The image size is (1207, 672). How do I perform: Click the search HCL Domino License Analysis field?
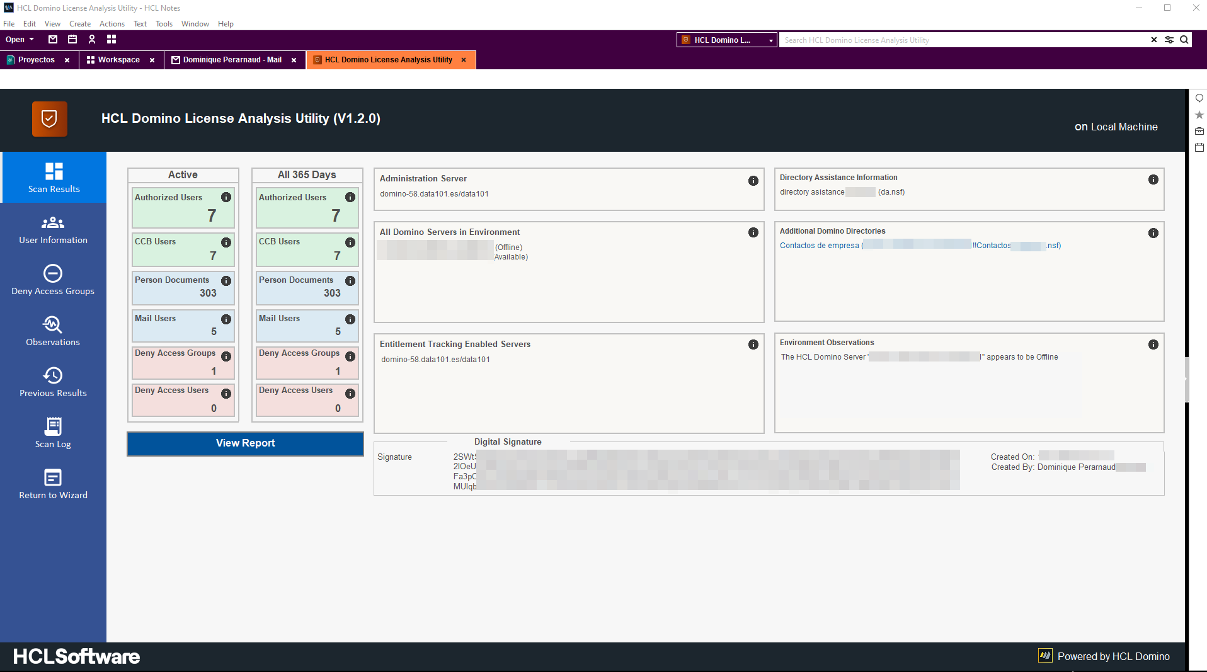click(964, 40)
